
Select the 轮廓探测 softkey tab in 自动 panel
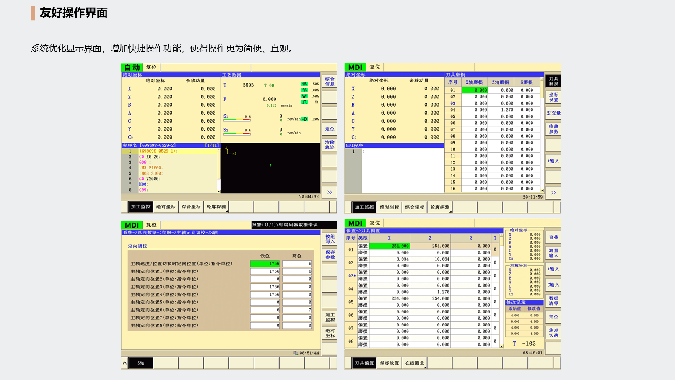pyautogui.click(x=216, y=207)
